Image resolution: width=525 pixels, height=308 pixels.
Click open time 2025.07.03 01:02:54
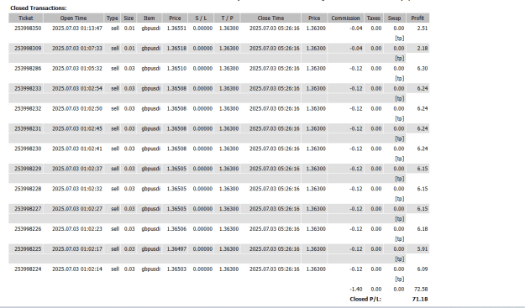(x=77, y=89)
